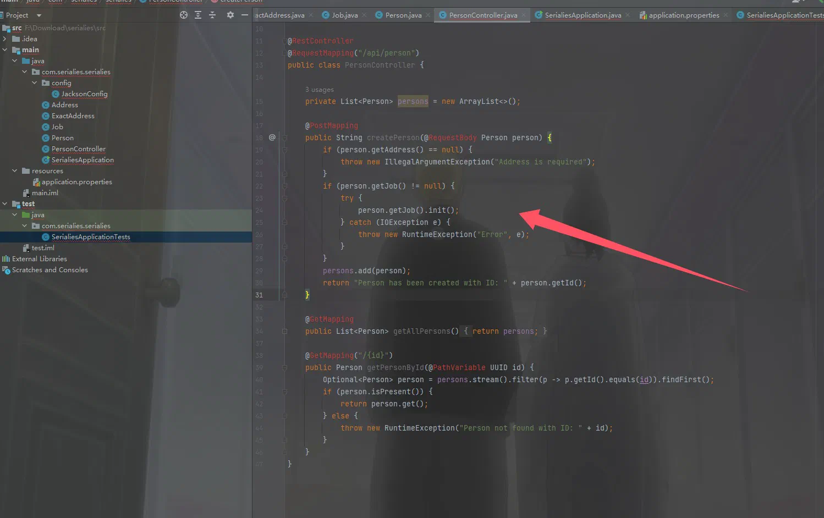The width and height of the screenshot is (824, 518).
Task: Open the Project view dropdown
Action: click(39, 15)
